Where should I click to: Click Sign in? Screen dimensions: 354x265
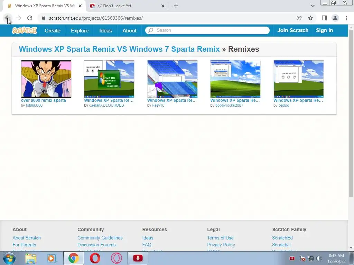(324, 30)
